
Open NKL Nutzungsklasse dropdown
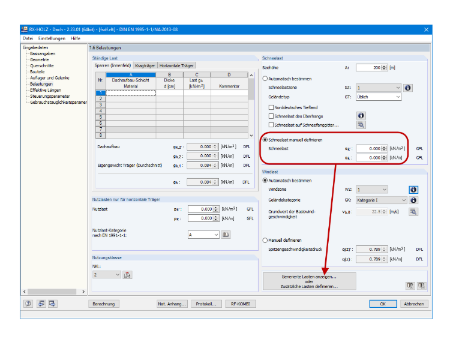[x=106, y=275]
